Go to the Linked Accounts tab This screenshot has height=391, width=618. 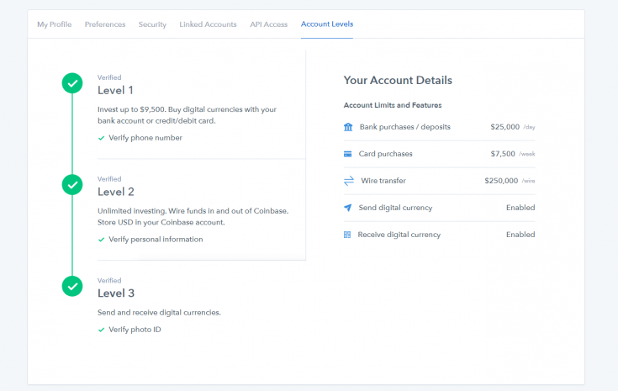209,24
